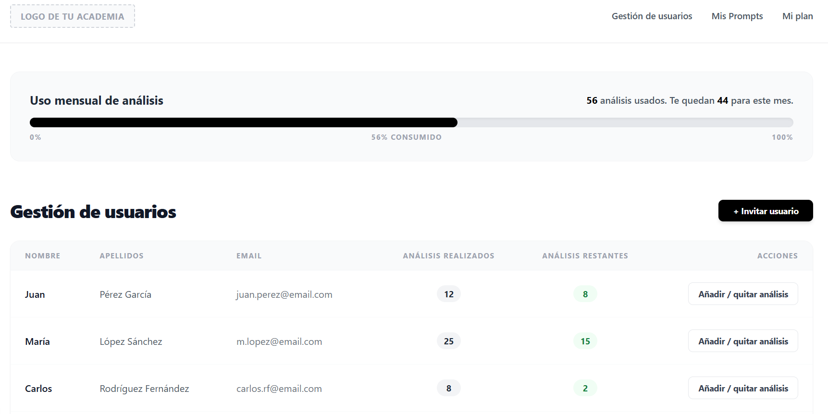Click María's 15 remaining analyses badge

(x=585, y=341)
